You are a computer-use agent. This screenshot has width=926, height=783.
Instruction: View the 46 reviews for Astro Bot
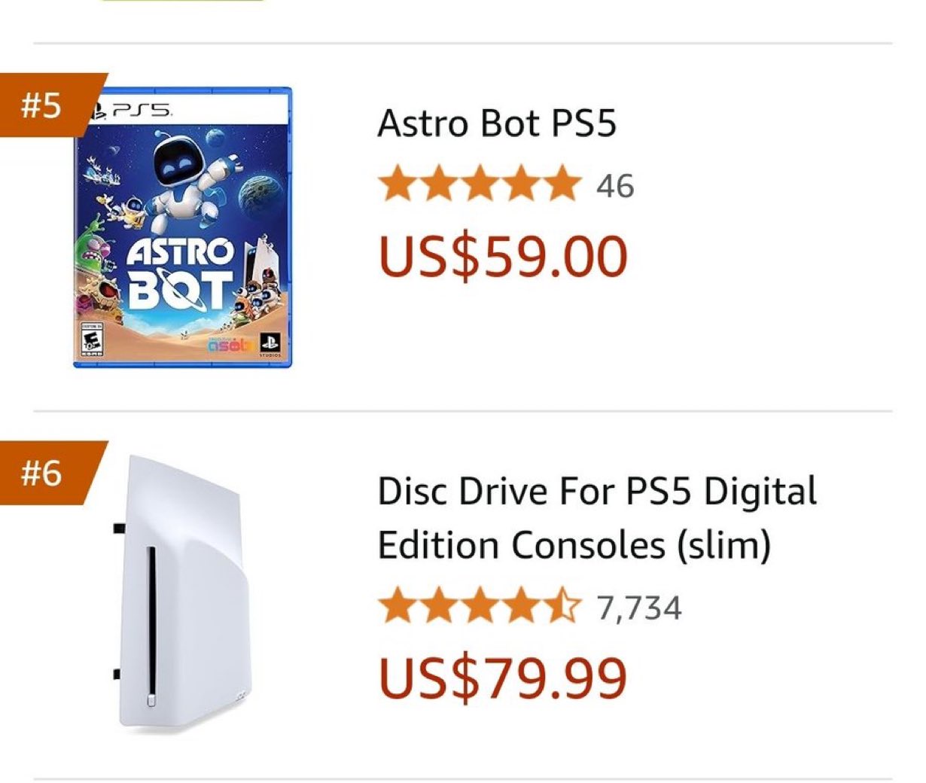click(x=615, y=186)
